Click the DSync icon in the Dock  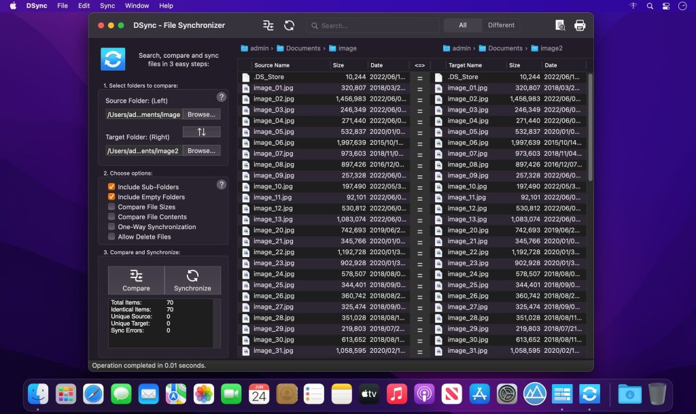(589, 394)
